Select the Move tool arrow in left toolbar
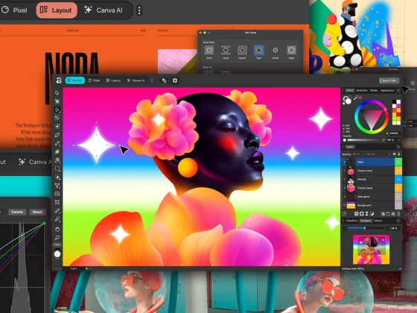Screen dimensions: 417x313 (x=57, y=92)
